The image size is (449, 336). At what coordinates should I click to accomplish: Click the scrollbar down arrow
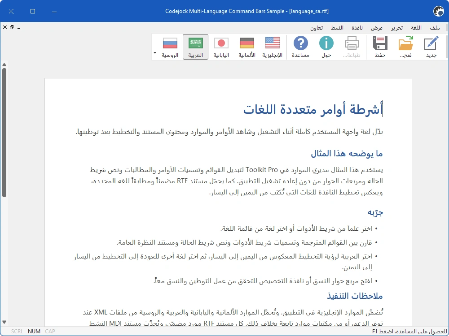coord(4,322)
